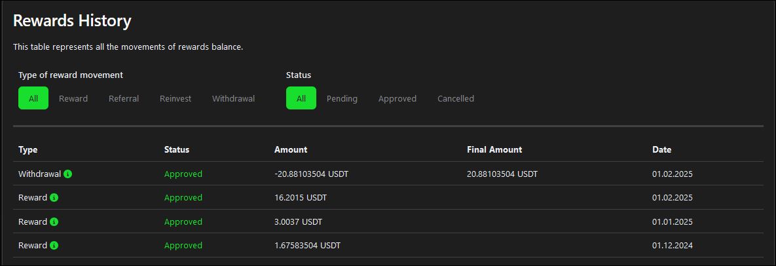Click the Final Amount column header
Image resolution: width=776 pixels, height=266 pixels.
494,149
